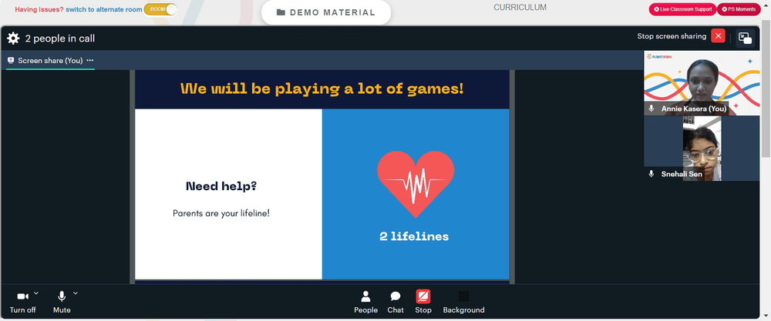Toggle picture-in-picture layout icon
Image resolution: width=771 pixels, height=321 pixels.
click(x=745, y=38)
